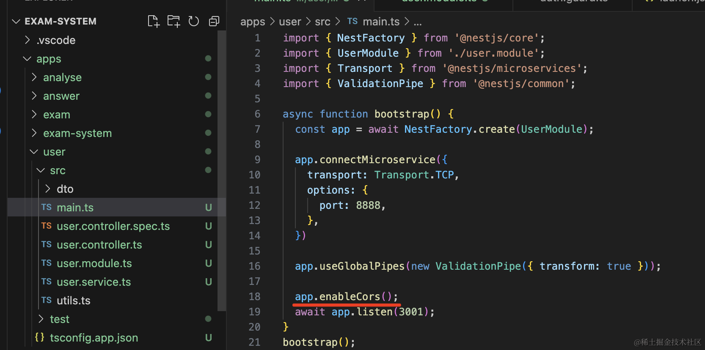
Task: Click the bootstrap function name declaration
Action: coord(402,114)
